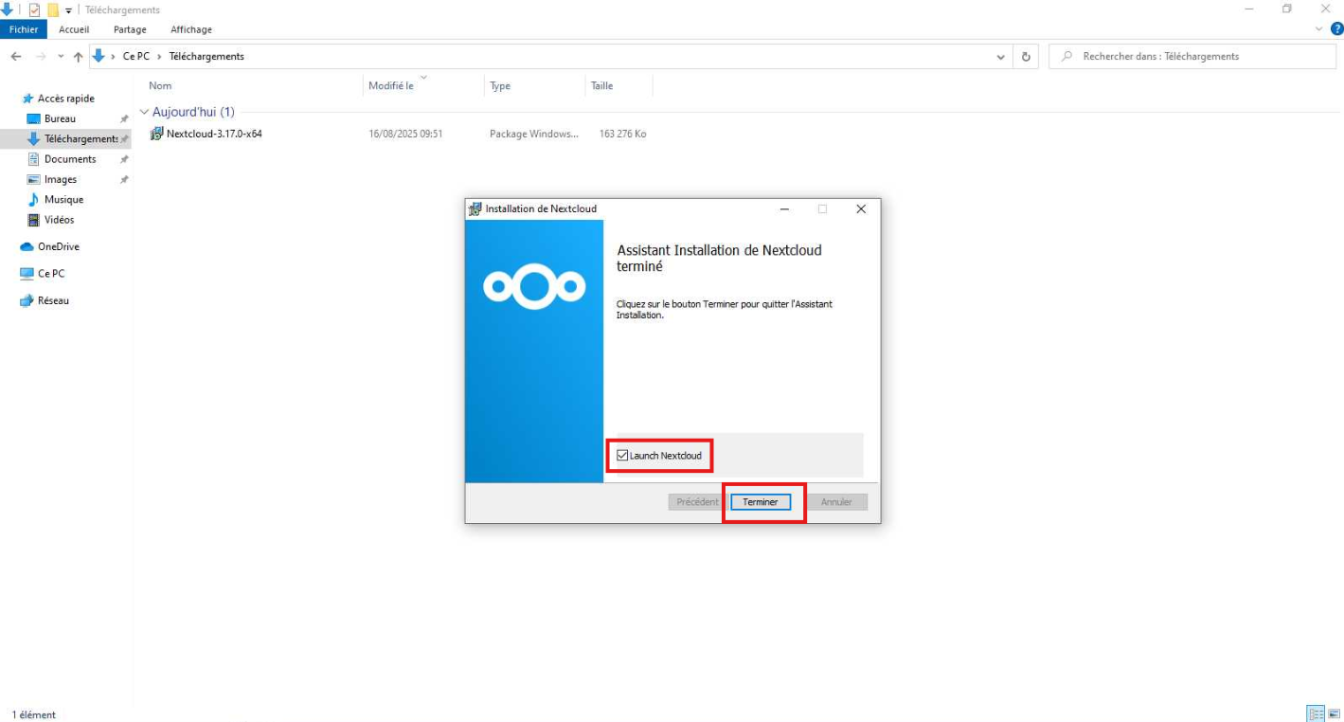The height and width of the screenshot is (722, 1344).
Task: Open the Fichier ribbon tab
Action: point(24,29)
